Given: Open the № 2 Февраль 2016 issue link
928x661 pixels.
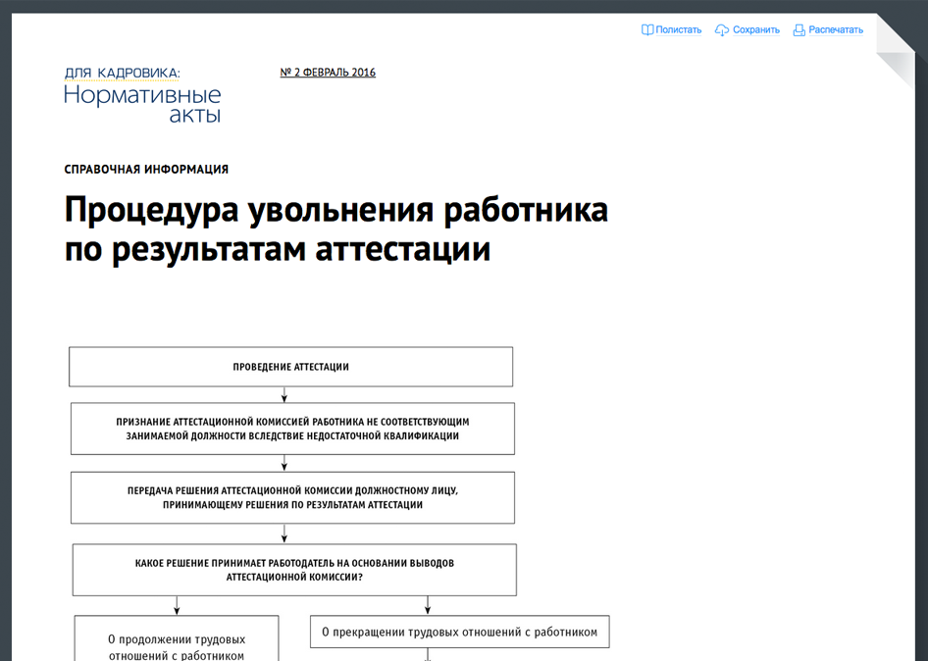Looking at the screenshot, I should [x=328, y=73].
